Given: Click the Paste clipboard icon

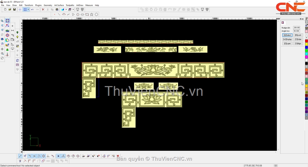Looking at the screenshot, I should (x=57, y=10).
